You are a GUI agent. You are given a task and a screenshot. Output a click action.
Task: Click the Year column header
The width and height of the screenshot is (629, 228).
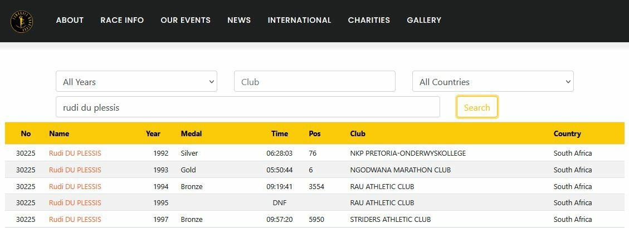point(153,133)
